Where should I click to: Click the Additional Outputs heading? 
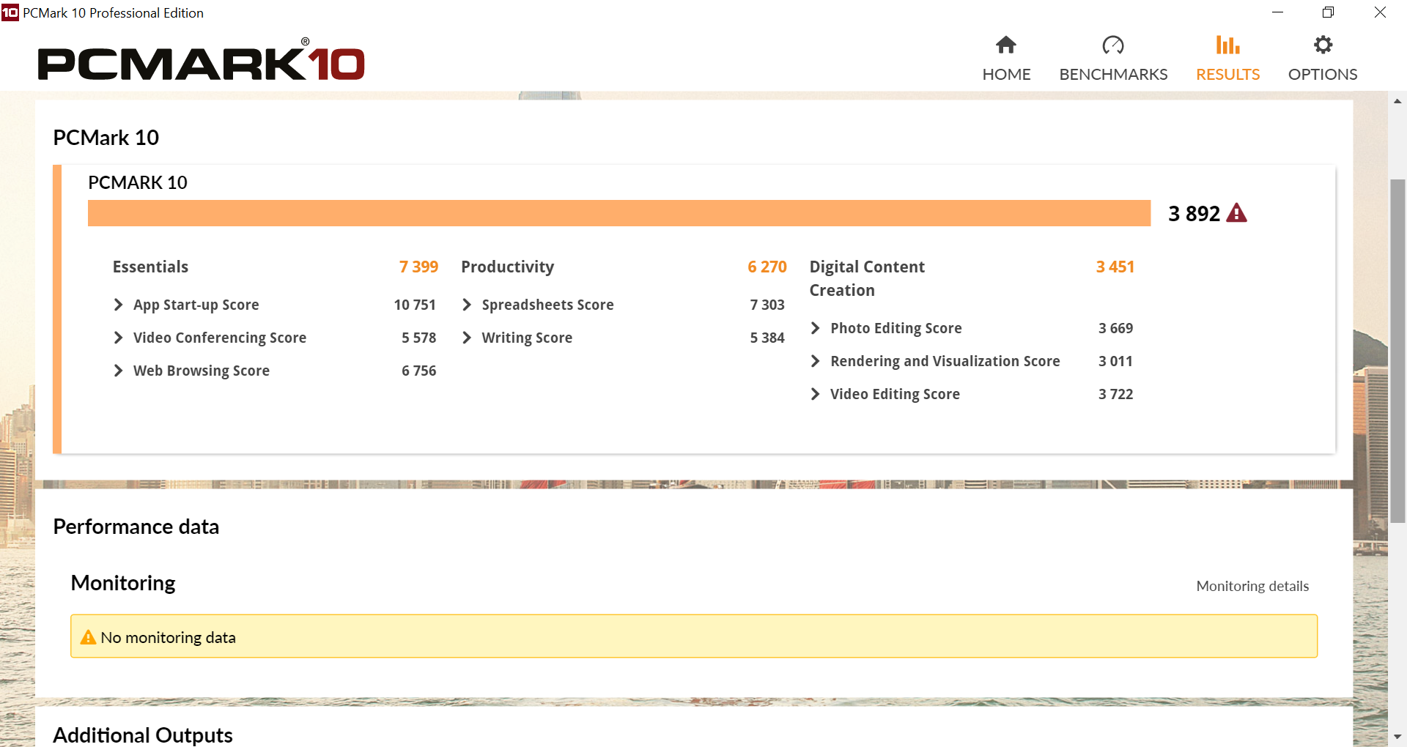(143, 735)
